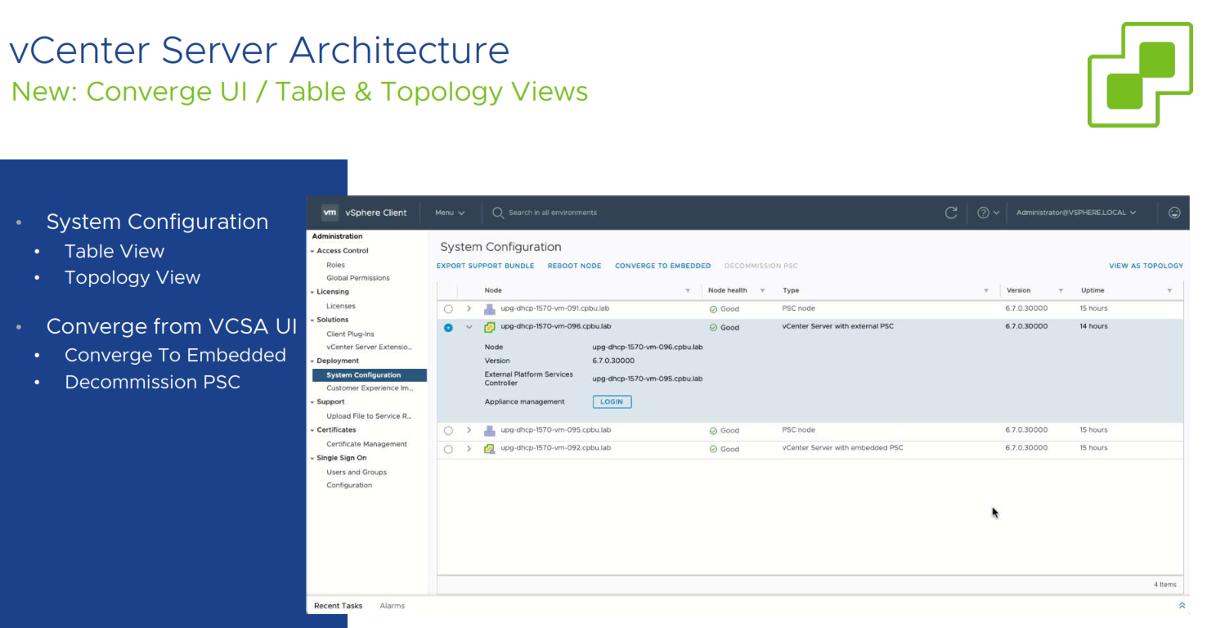This screenshot has width=1207, height=628.
Task: Select System Configuration in the sidebar
Action: [370, 375]
